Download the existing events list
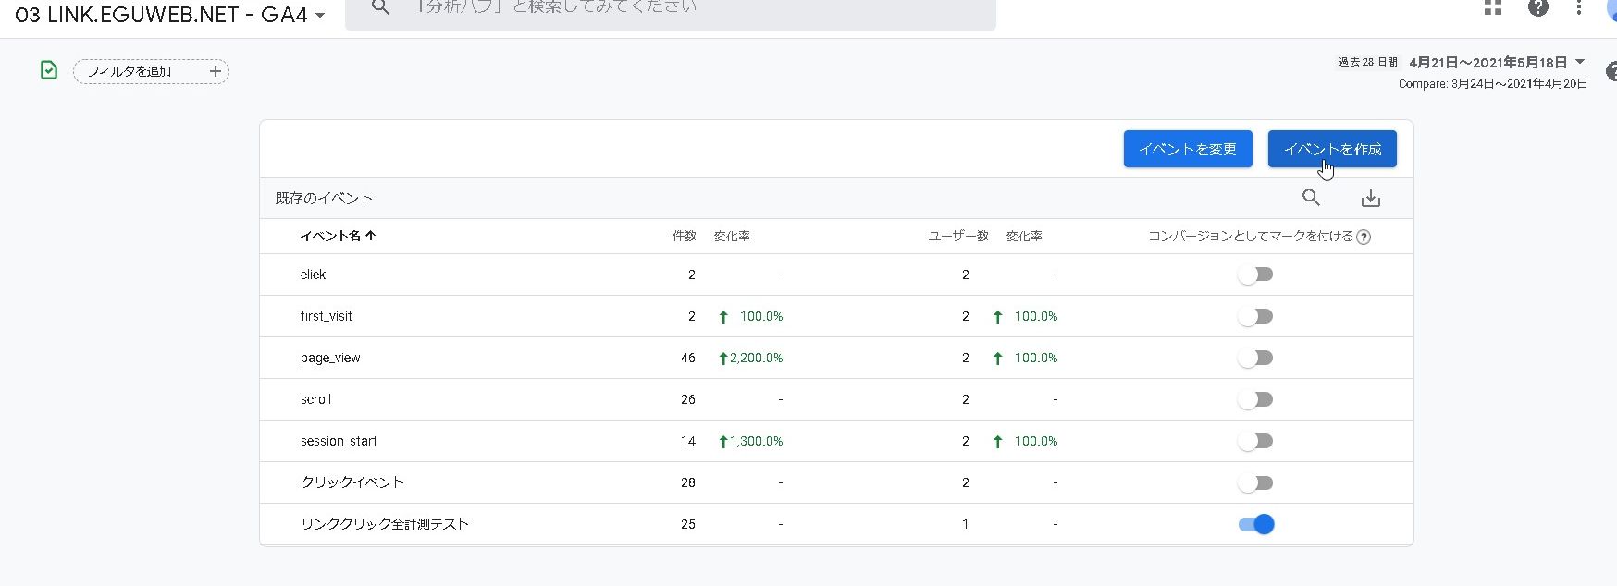Screen dimensions: 1617x586 (1370, 198)
